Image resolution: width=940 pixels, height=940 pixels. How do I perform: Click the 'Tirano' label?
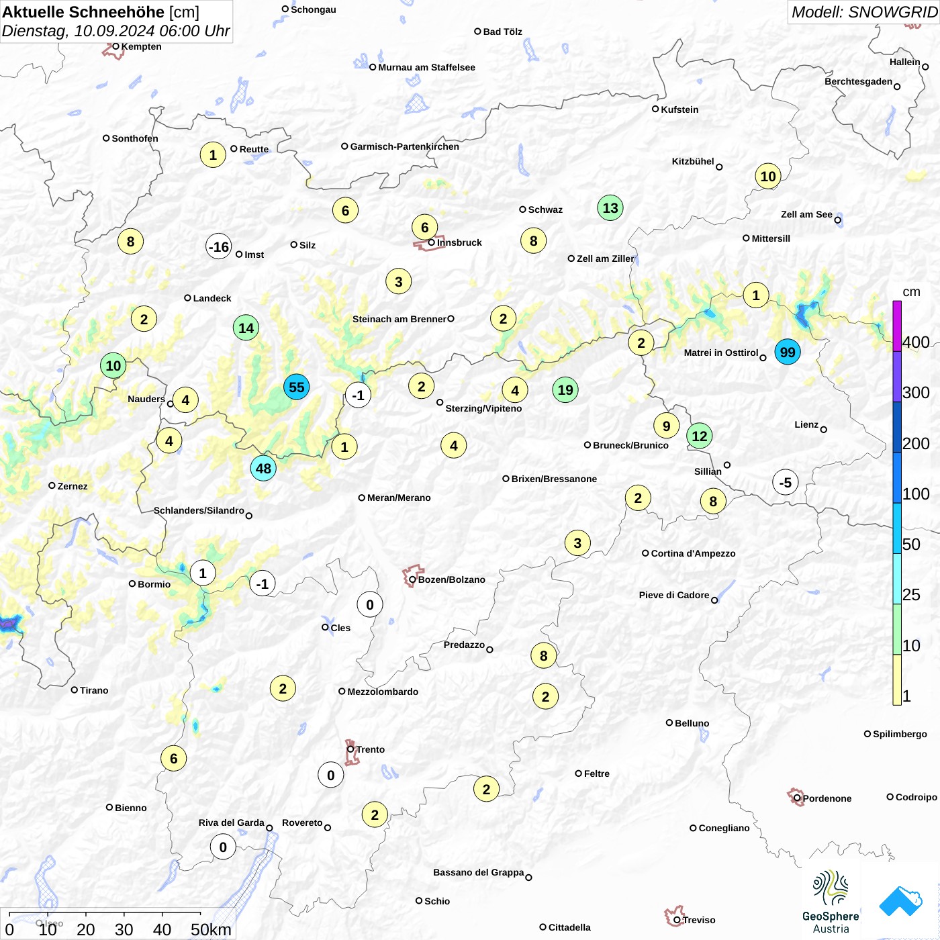(x=94, y=690)
